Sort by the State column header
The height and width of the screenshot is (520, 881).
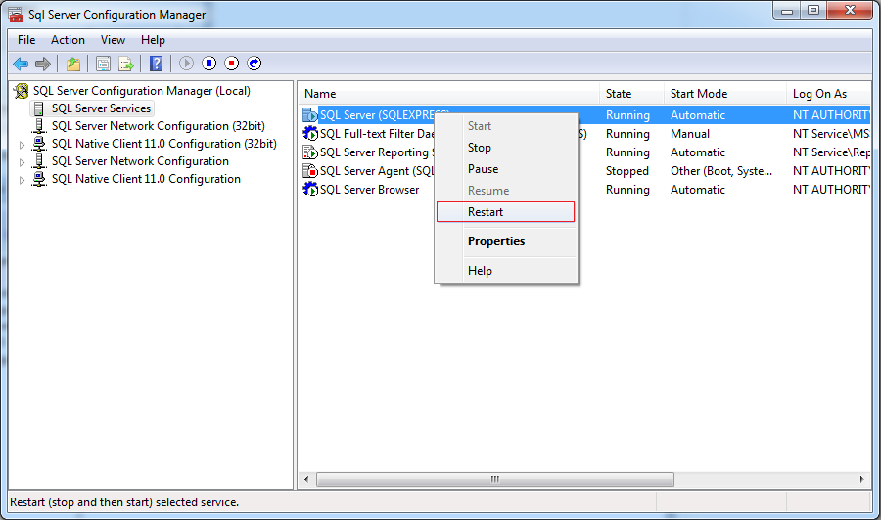pos(632,94)
